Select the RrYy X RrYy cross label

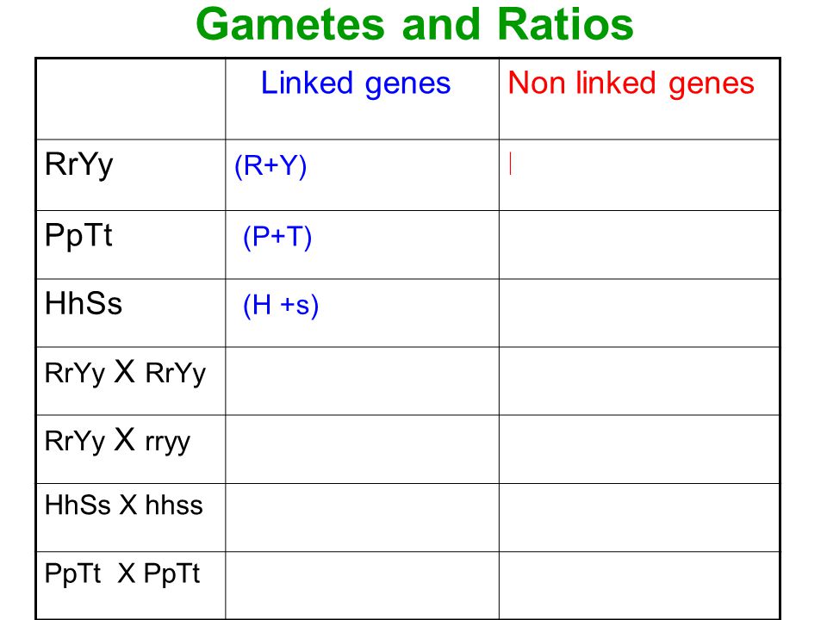pyautogui.click(x=125, y=372)
